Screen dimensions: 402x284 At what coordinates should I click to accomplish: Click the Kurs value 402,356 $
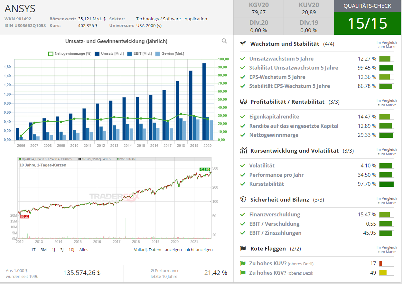pyautogui.click(x=88, y=25)
